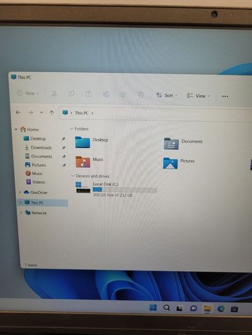Unpin Documents using its pin icon
The width and height of the screenshot is (252, 335).
(64, 156)
